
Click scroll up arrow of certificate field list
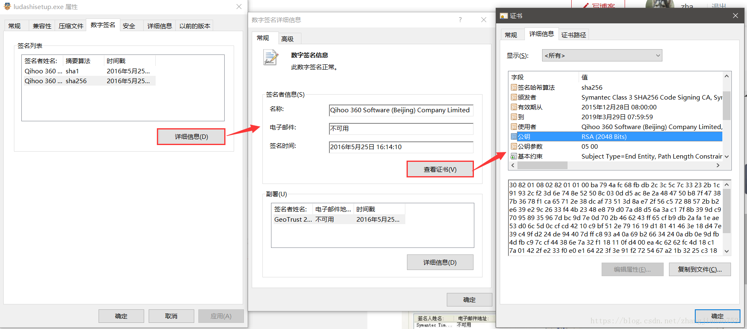(x=726, y=76)
